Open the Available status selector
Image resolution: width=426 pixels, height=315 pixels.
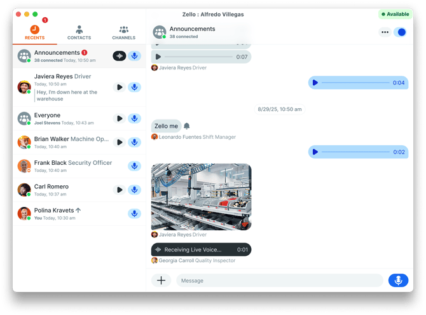pyautogui.click(x=395, y=14)
